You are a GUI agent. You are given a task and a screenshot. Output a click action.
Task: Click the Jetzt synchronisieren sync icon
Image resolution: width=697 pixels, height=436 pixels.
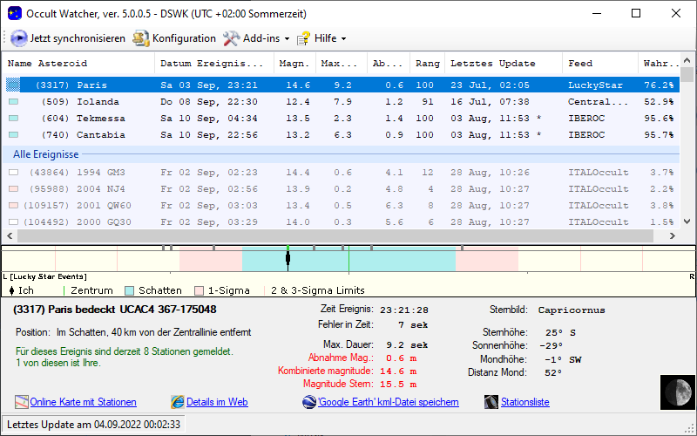point(19,38)
